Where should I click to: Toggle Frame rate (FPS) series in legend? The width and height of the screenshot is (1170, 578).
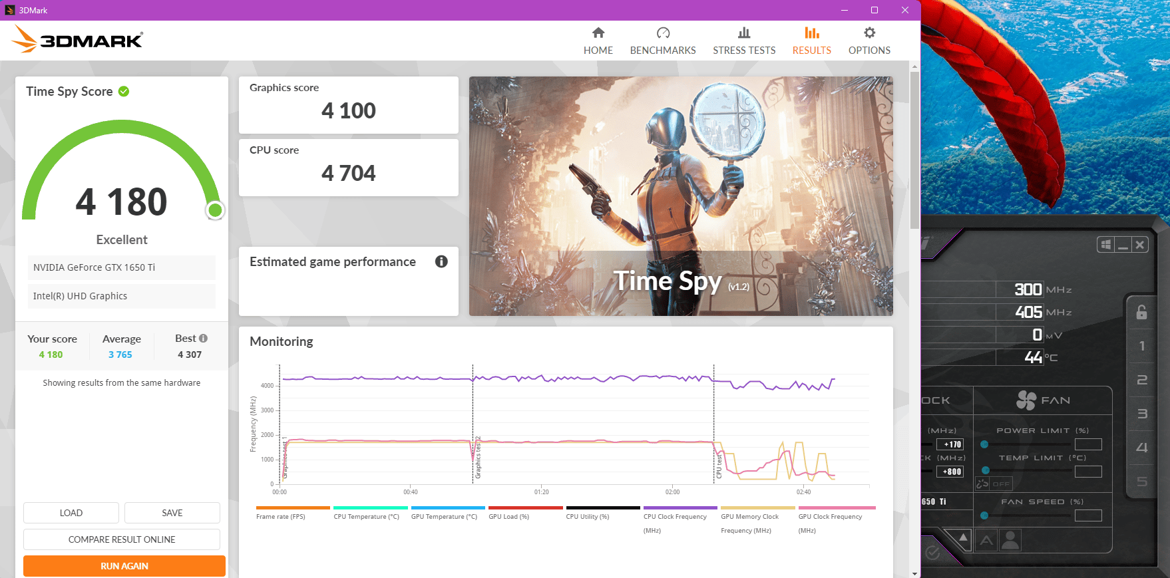pyautogui.click(x=293, y=513)
